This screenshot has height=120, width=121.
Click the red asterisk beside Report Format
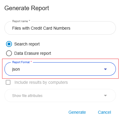[x=31, y=62]
